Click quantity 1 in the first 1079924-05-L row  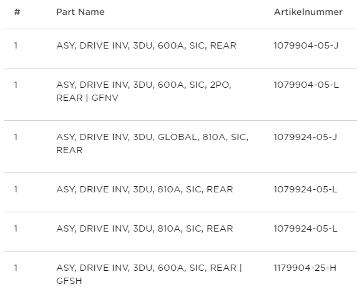[16, 189]
